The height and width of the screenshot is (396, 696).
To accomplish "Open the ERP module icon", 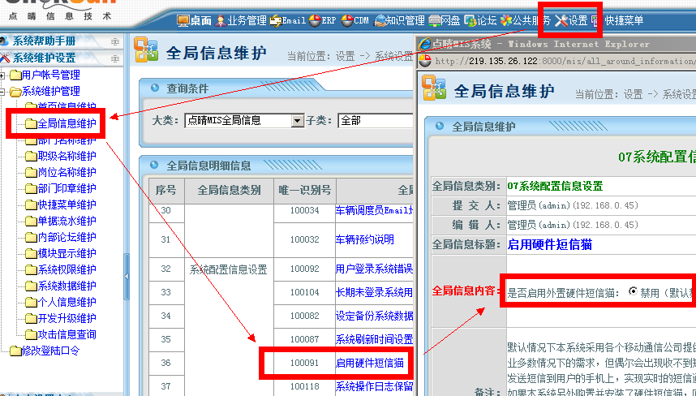I will pos(323,20).
